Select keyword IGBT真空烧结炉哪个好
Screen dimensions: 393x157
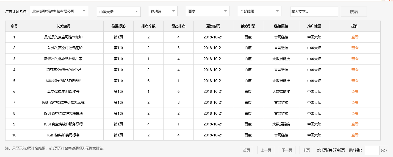(x=63, y=70)
